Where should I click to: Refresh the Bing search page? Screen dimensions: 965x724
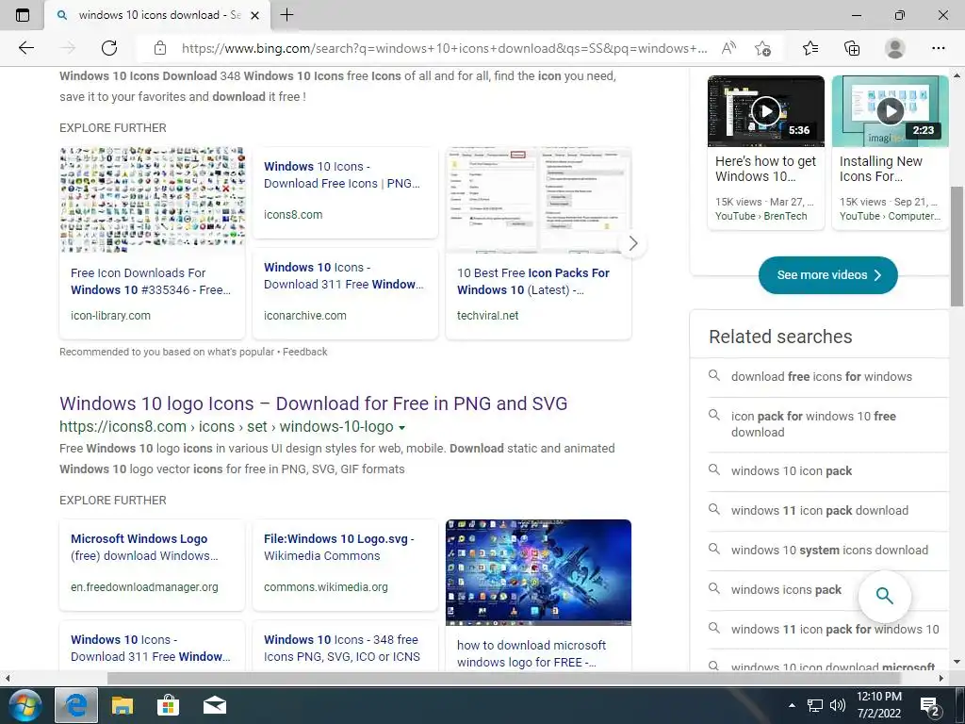point(109,48)
